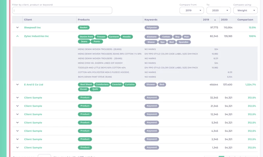Expand the Sleepwell Inc row chevron
Screen dimensions: 263x157
click(17, 27)
